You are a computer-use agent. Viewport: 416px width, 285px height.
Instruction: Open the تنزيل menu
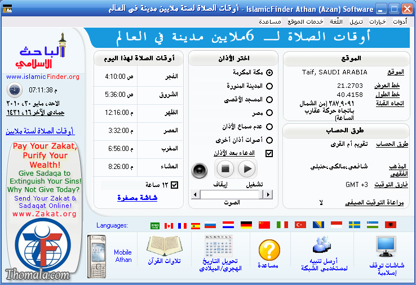356,21
